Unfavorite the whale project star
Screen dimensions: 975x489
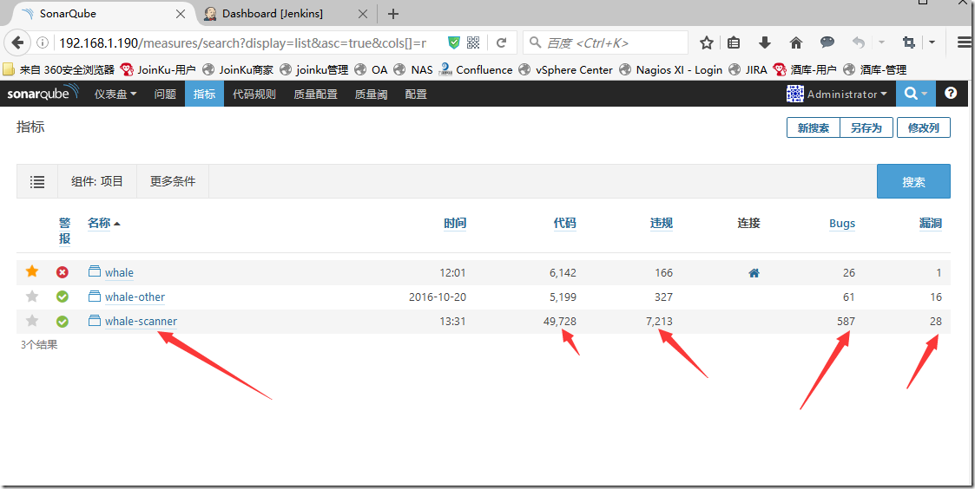pyautogui.click(x=32, y=271)
